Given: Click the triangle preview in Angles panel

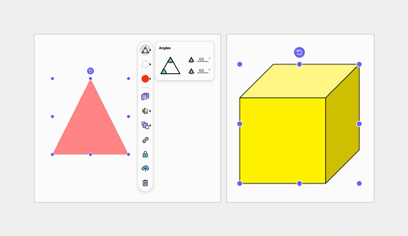Looking at the screenshot, I should [171, 66].
